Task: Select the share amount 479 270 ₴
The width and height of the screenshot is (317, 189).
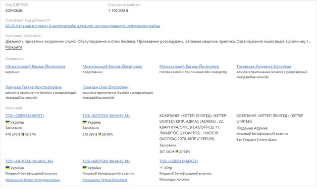Action: pos(13,134)
